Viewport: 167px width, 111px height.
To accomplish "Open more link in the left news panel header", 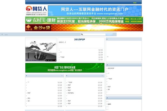I will point(62,76).
